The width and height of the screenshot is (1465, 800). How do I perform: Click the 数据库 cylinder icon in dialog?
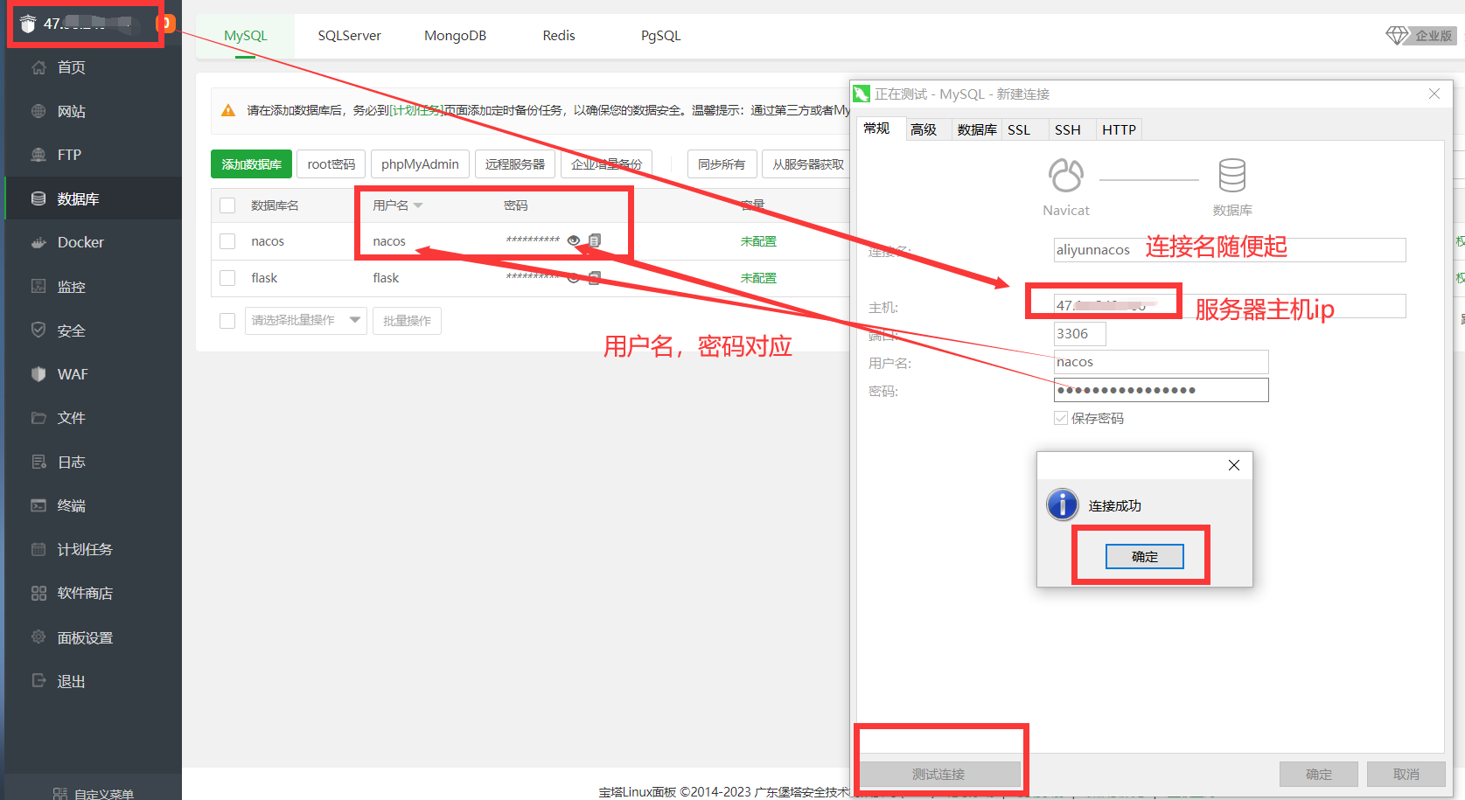pyautogui.click(x=1232, y=176)
